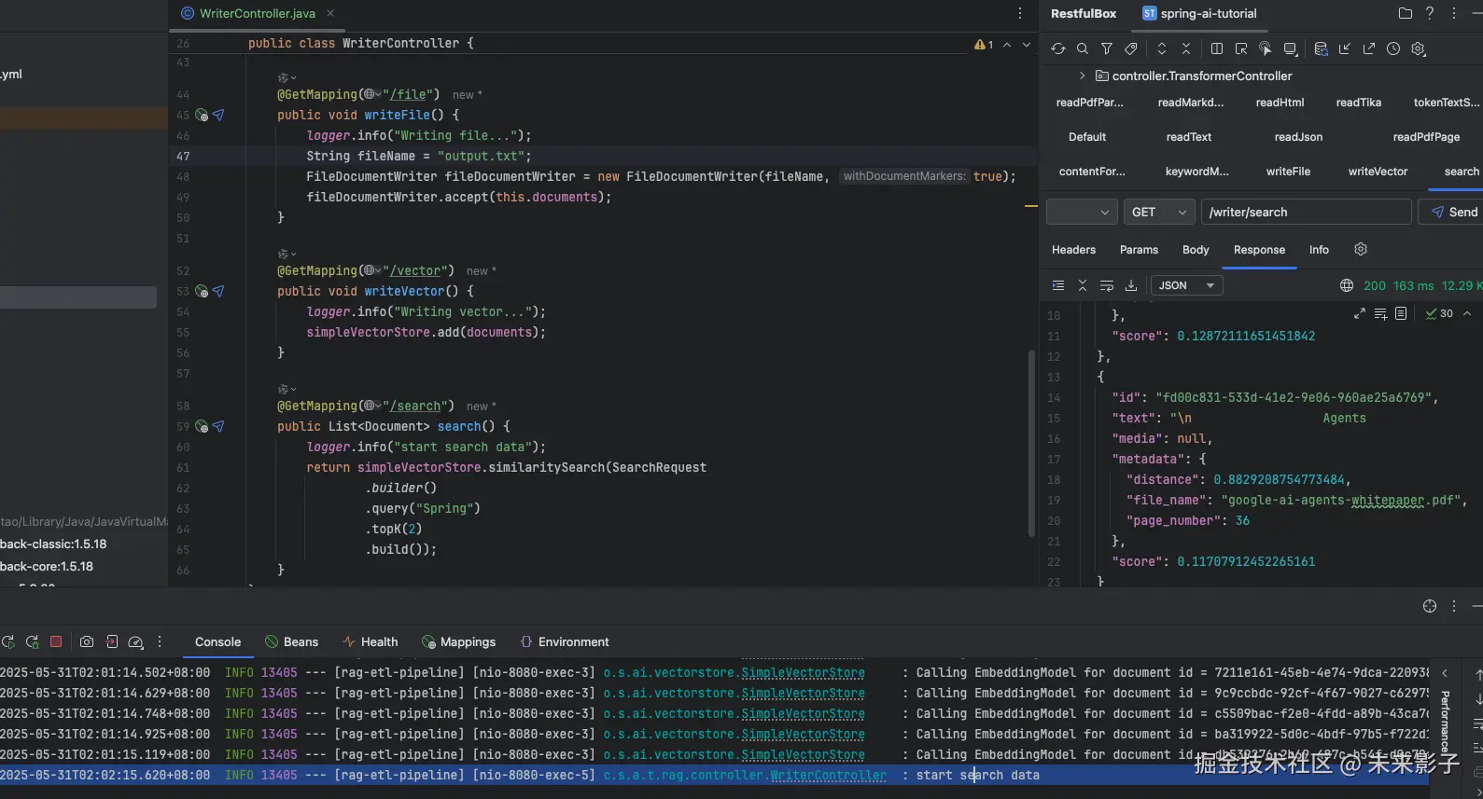The height and width of the screenshot is (799, 1483).
Task: Toggle the split layout icon in RestfulBox toolbar
Action: 1217,49
